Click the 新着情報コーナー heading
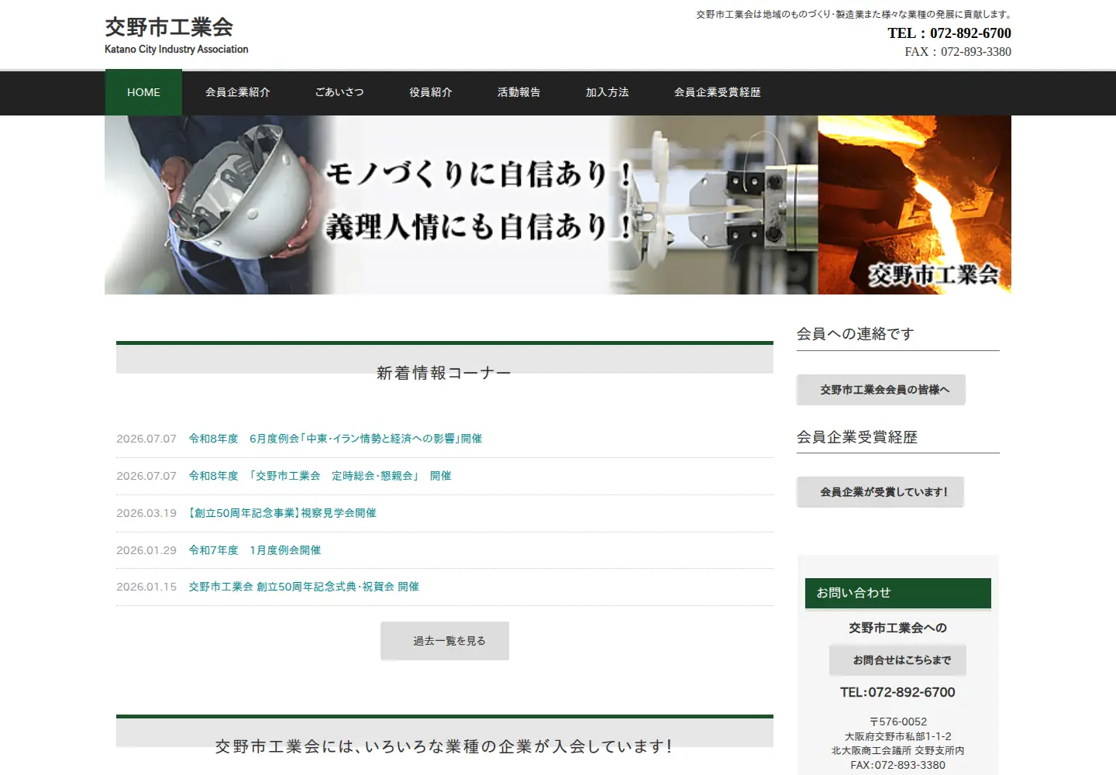The width and height of the screenshot is (1116, 775). tap(444, 373)
